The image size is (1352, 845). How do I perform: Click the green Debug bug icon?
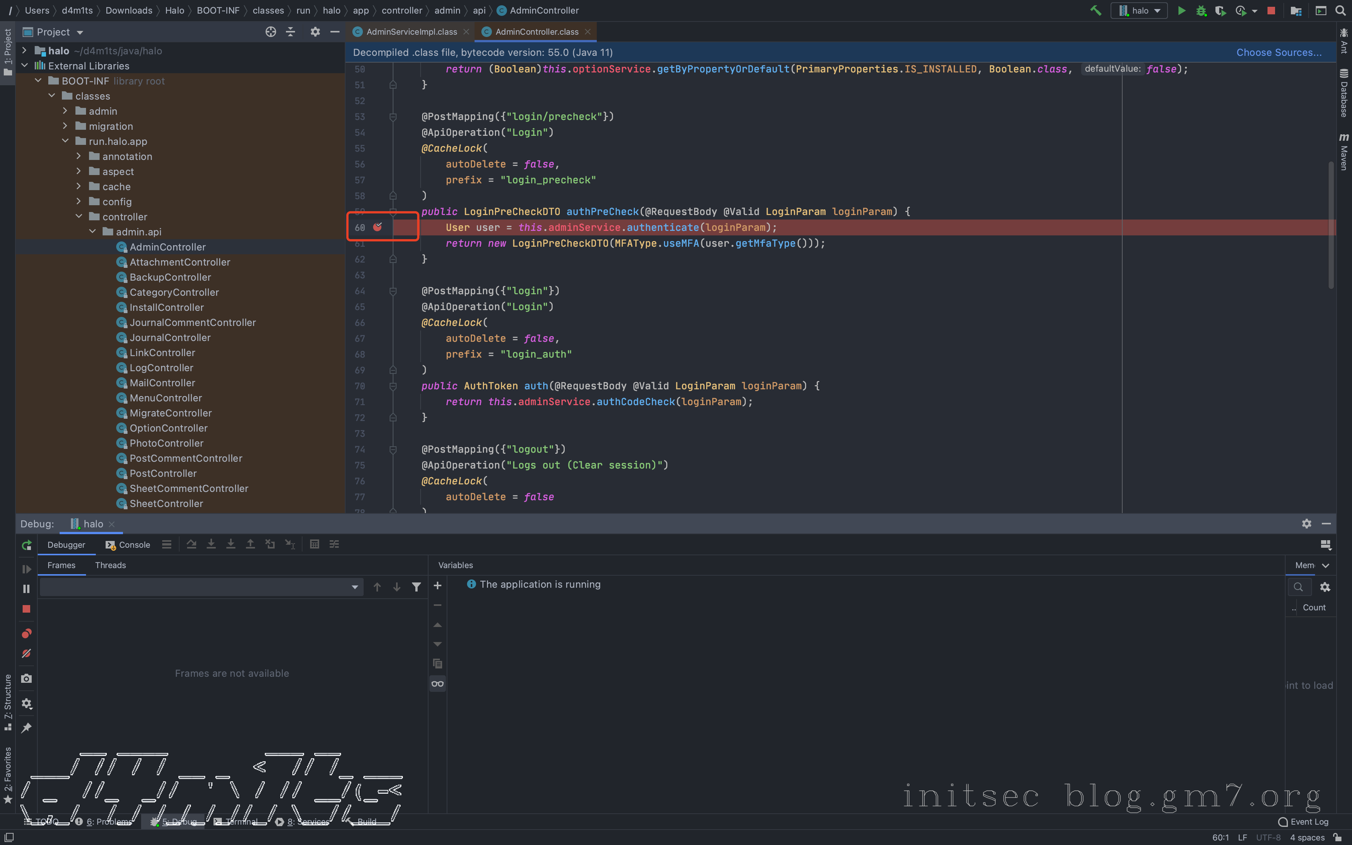[1201, 11]
